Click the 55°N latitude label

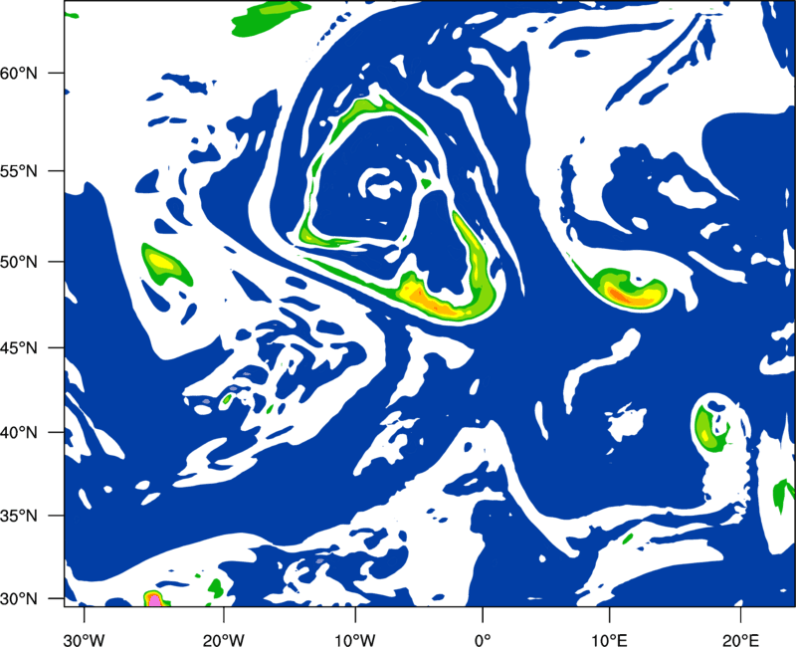[x=19, y=171]
